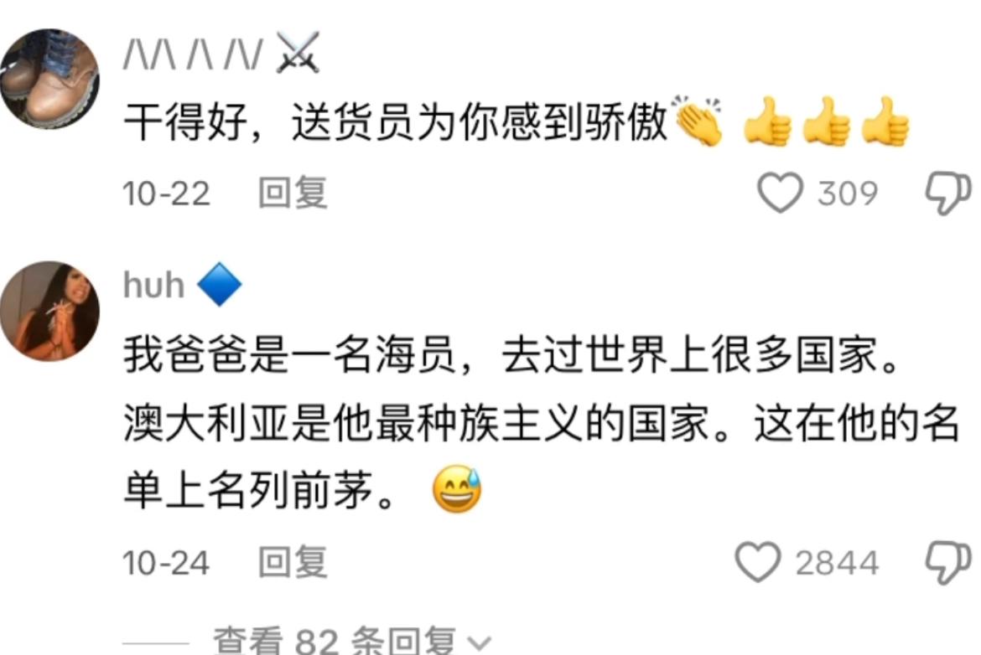The width and height of the screenshot is (981, 655).
Task: Open the username huh link
Action: [x=154, y=285]
